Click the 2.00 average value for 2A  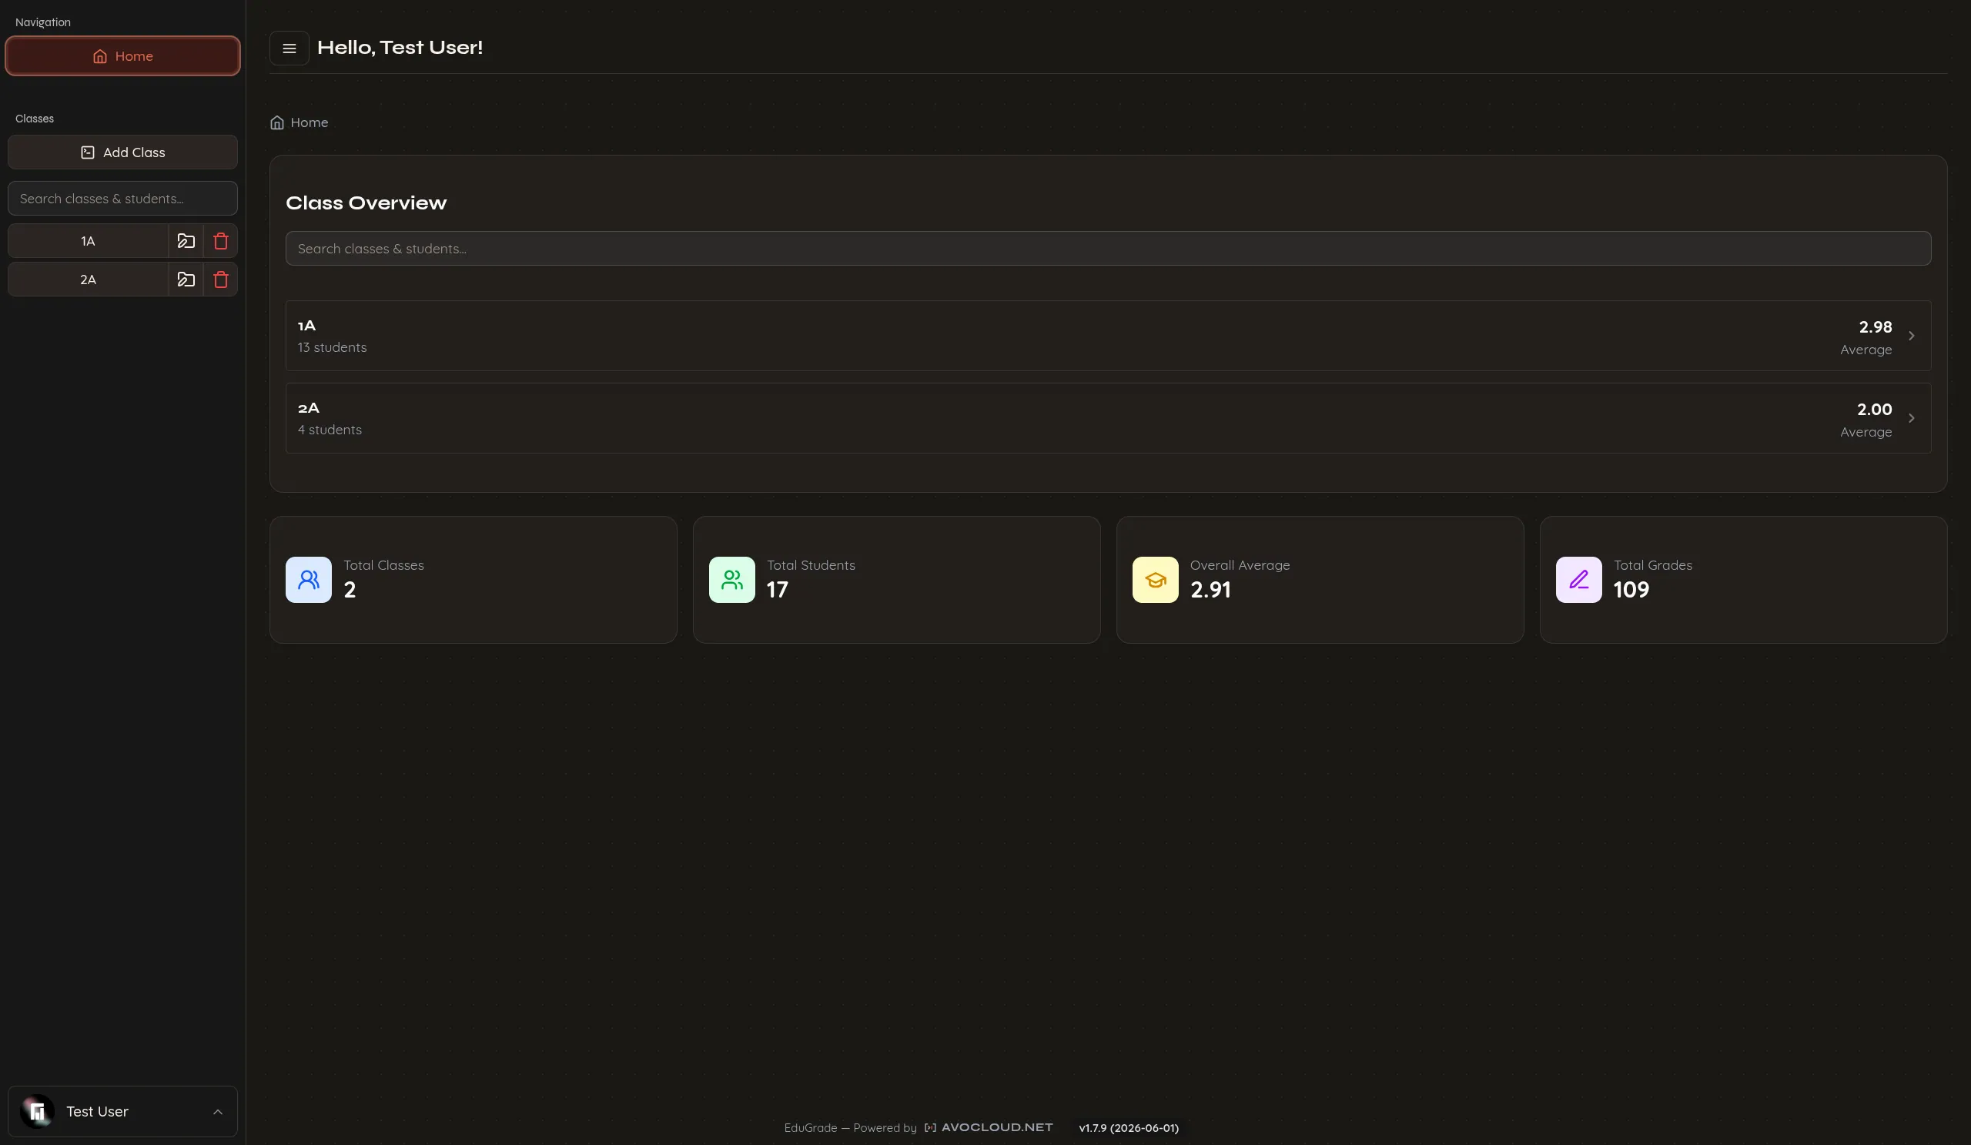(1874, 409)
